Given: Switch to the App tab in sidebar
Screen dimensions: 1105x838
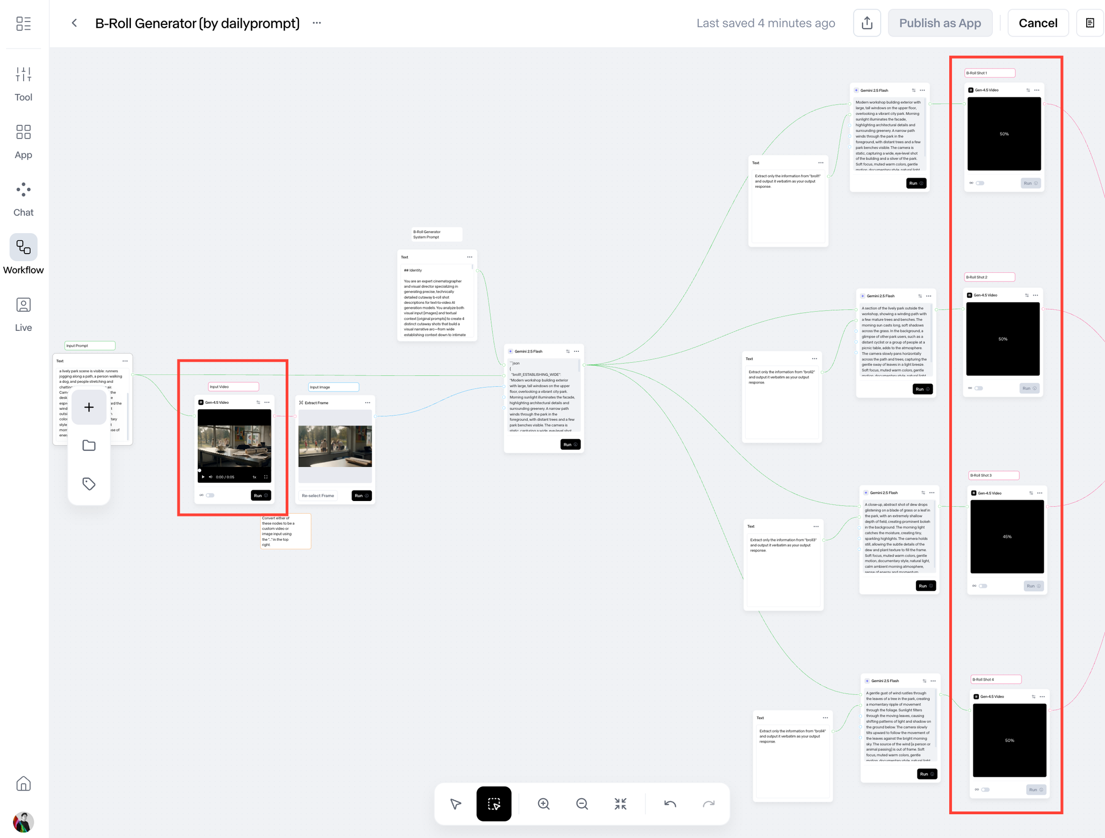Looking at the screenshot, I should [23, 141].
